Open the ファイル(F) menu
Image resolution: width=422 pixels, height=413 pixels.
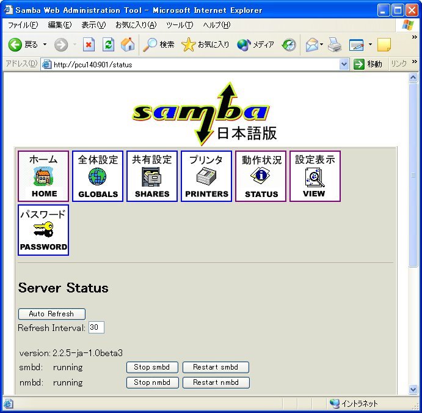click(x=23, y=25)
